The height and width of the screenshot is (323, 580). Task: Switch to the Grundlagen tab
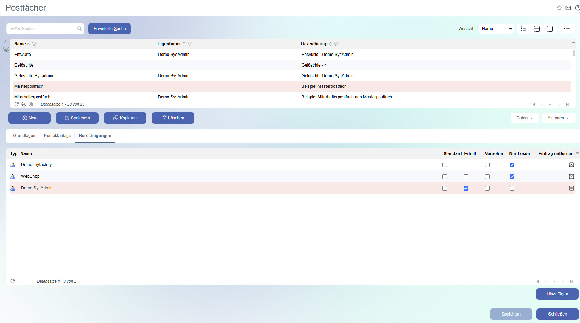pos(24,136)
